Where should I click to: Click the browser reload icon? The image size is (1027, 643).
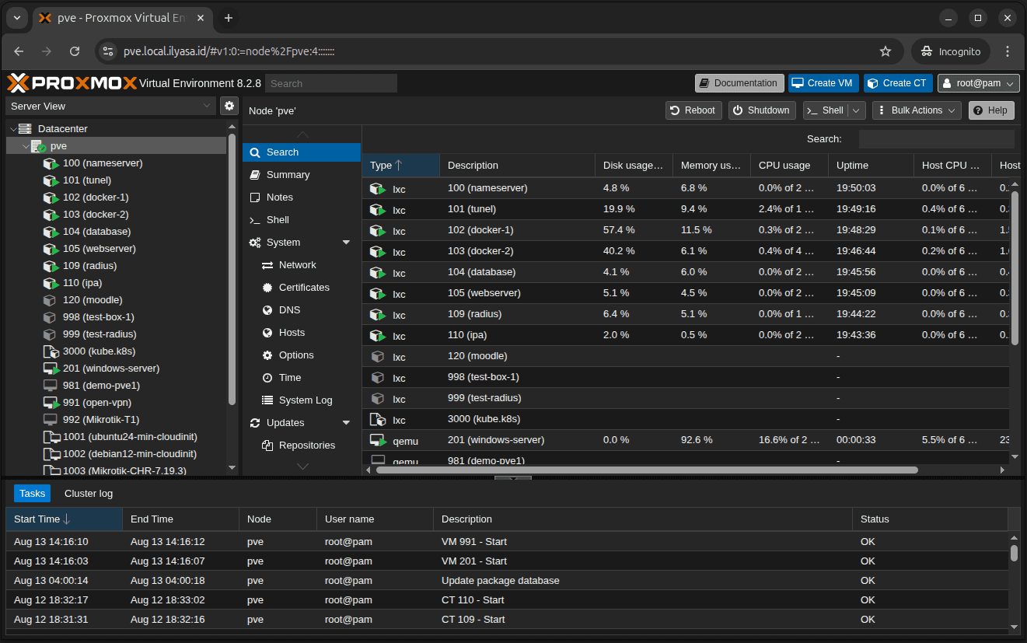75,51
